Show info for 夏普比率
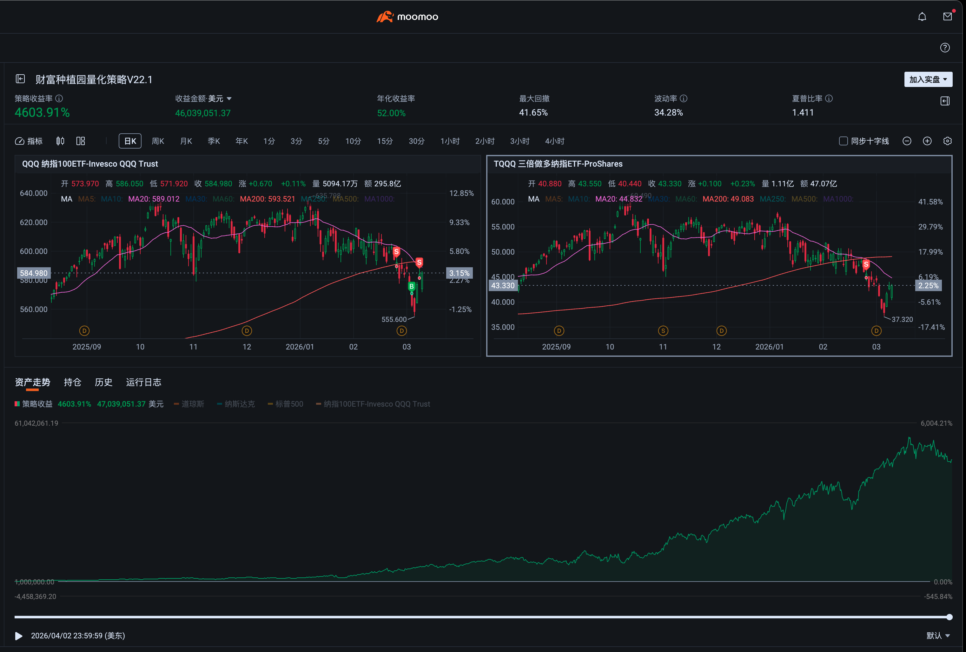Viewport: 966px width, 652px height. [x=829, y=98]
